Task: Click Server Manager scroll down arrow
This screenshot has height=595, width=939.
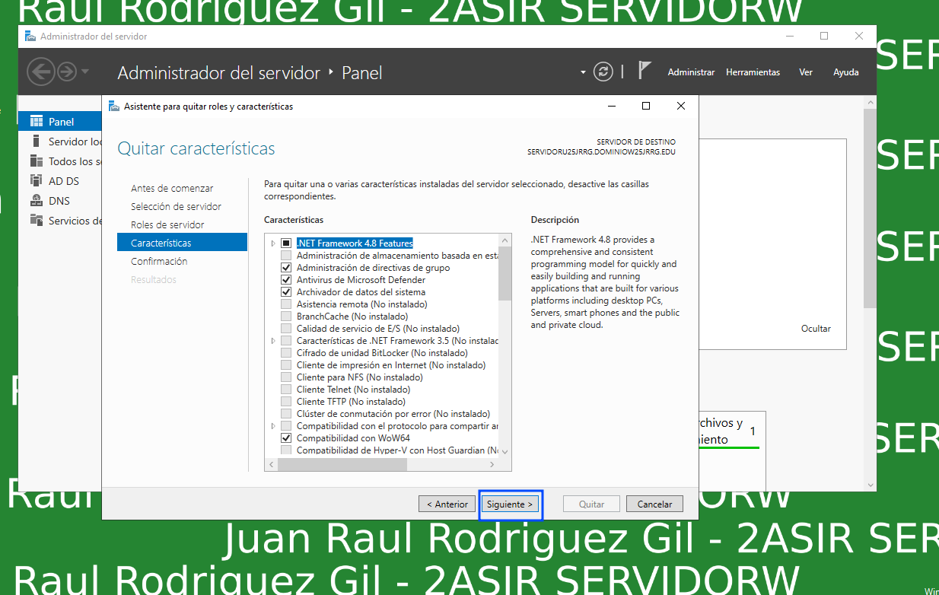Action: click(871, 485)
